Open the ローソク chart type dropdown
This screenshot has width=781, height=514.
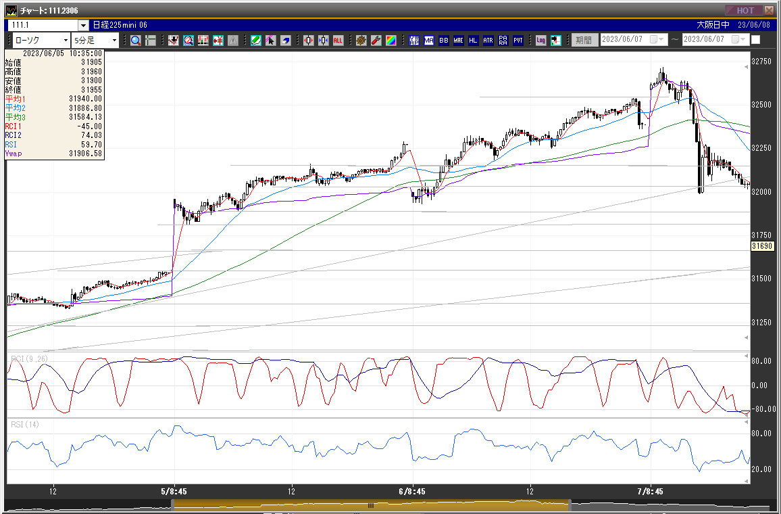(41, 41)
